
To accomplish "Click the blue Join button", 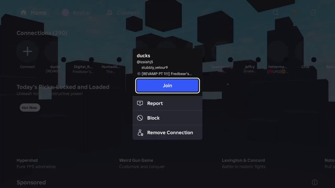I will (x=167, y=85).
